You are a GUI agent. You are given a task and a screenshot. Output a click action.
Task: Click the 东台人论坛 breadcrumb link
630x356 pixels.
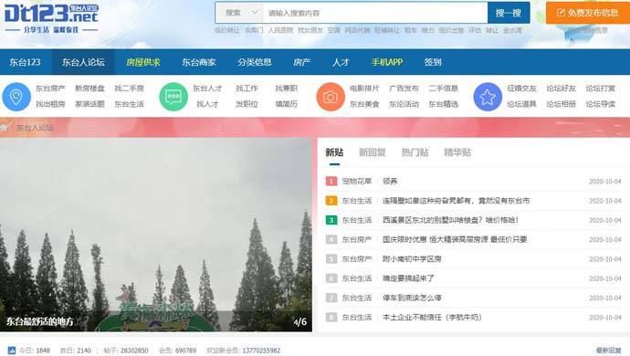pos(35,128)
